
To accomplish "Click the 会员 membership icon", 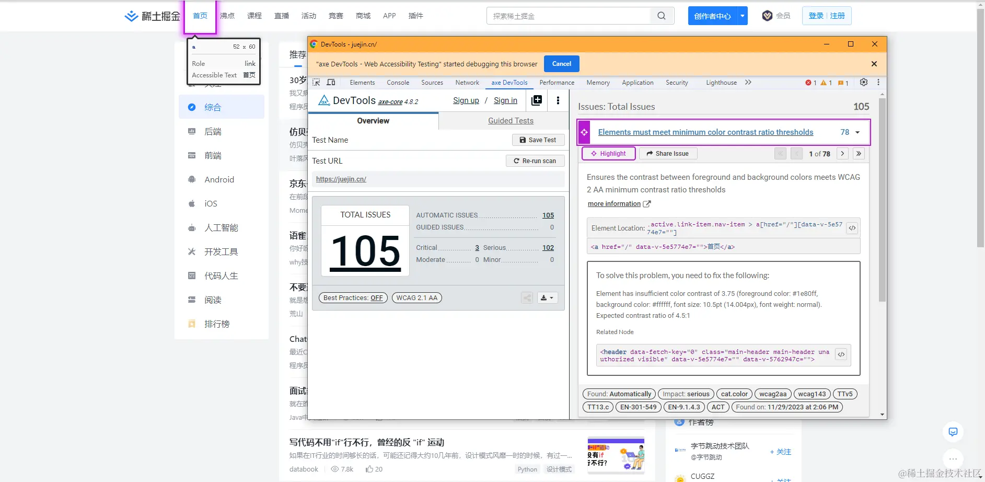I will click(767, 16).
